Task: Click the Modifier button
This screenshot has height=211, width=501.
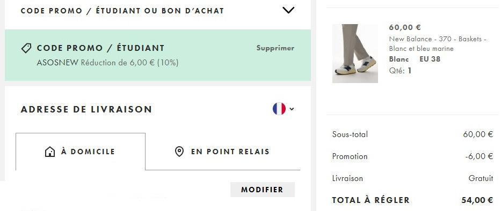Action: point(263,190)
